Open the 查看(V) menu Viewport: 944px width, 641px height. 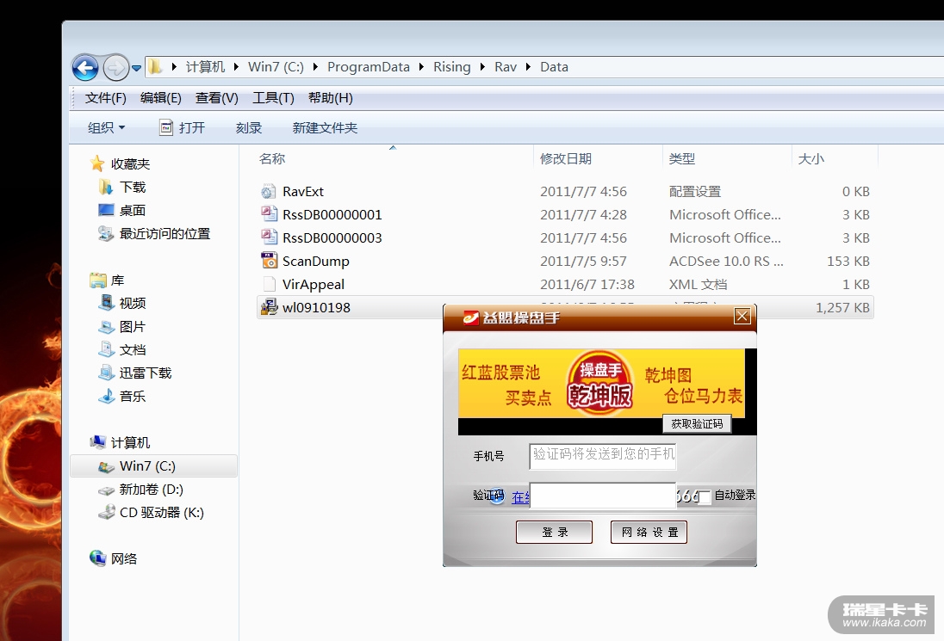(217, 98)
